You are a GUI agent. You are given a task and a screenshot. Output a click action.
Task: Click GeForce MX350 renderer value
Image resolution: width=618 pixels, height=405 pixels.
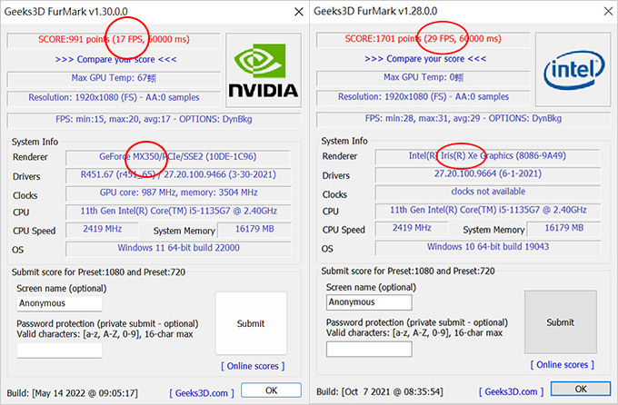178,157
